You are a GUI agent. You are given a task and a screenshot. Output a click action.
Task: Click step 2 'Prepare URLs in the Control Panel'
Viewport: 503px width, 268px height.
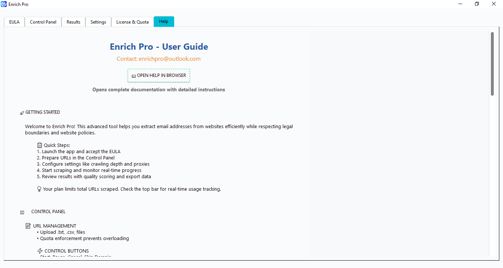[76, 158]
